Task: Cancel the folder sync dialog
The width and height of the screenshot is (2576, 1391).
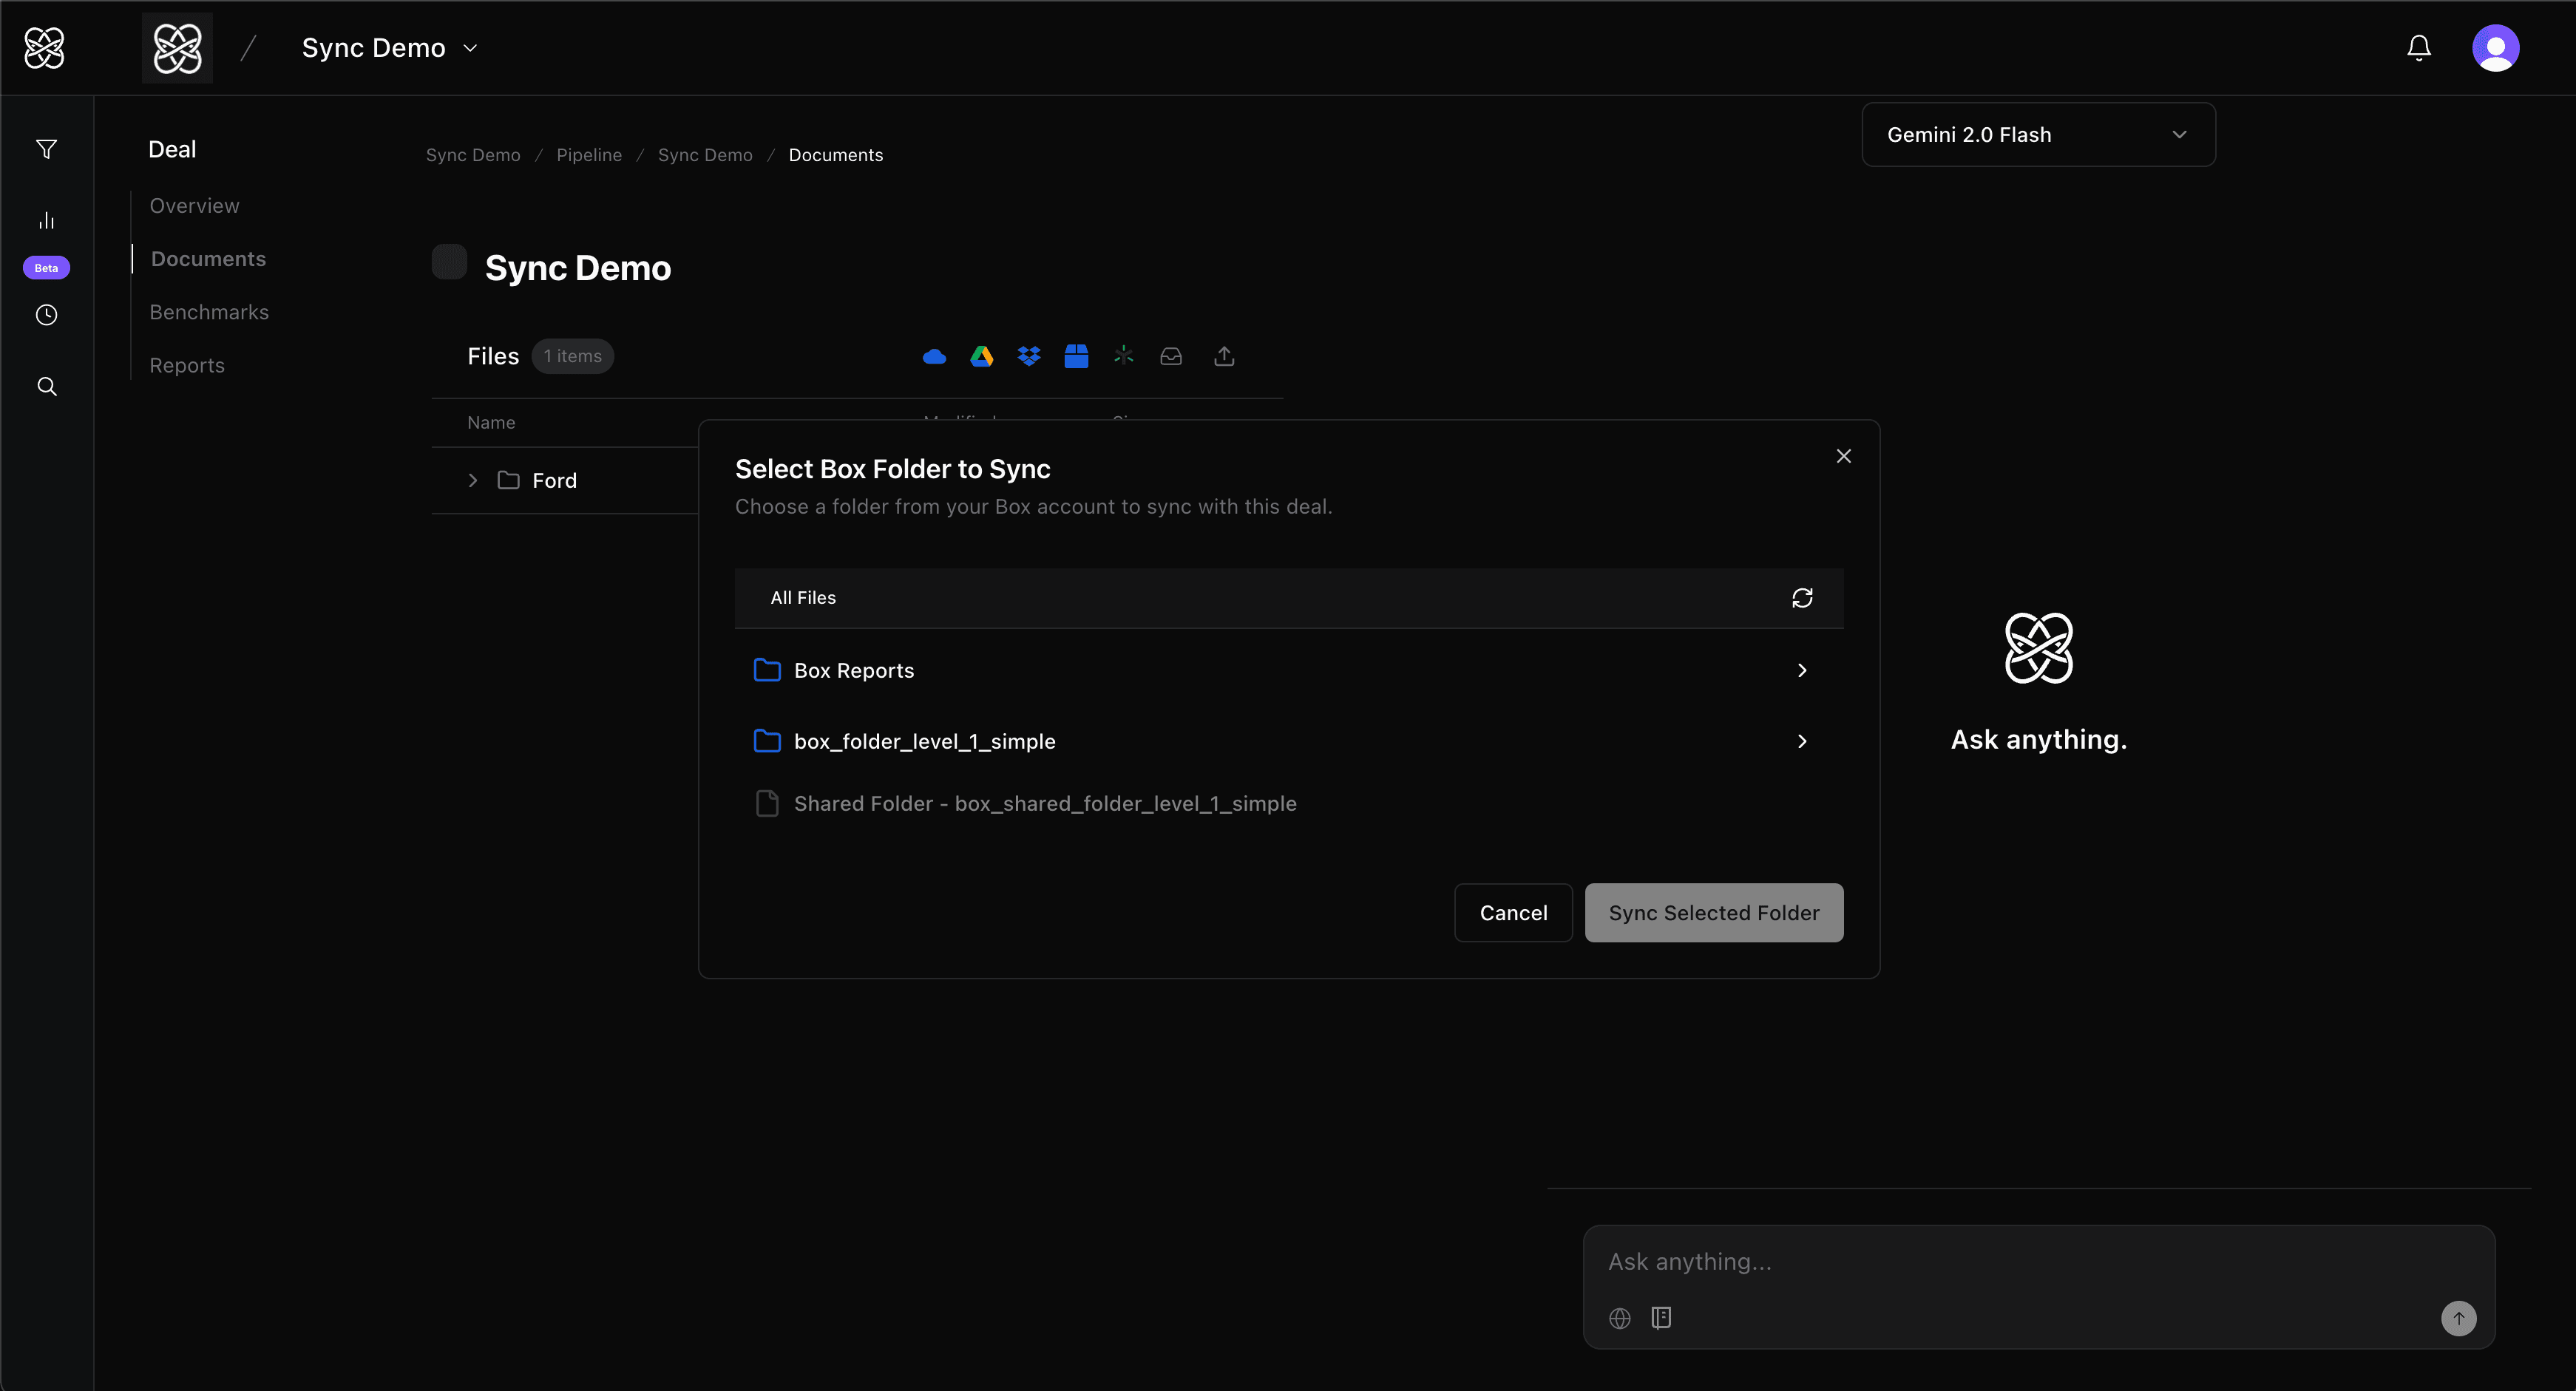Action: pyautogui.click(x=1513, y=912)
